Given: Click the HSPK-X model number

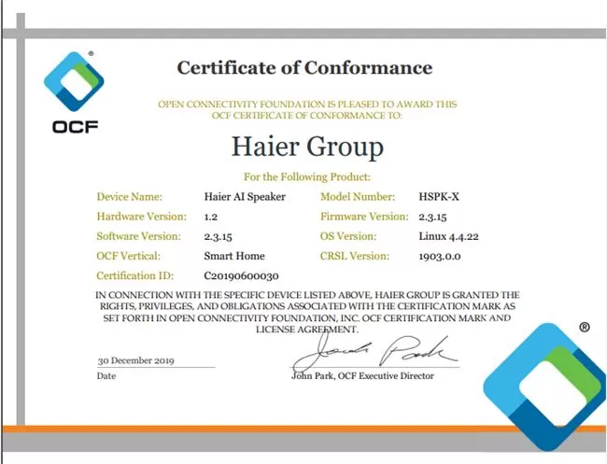Looking at the screenshot, I should [441, 197].
